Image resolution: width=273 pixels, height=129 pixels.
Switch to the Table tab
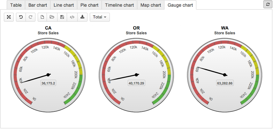[16, 5]
